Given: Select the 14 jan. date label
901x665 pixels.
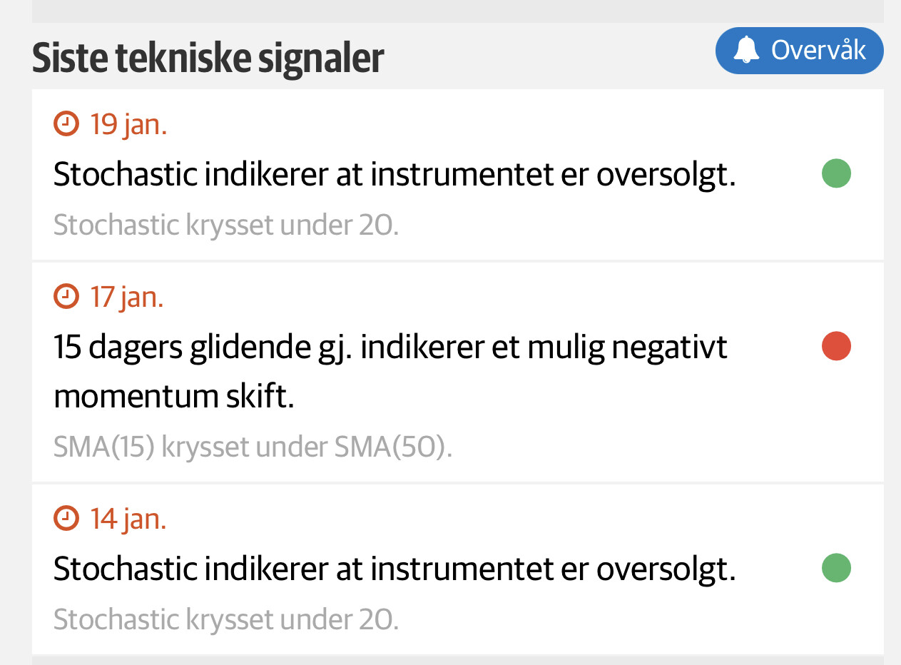Looking at the screenshot, I should point(128,518).
